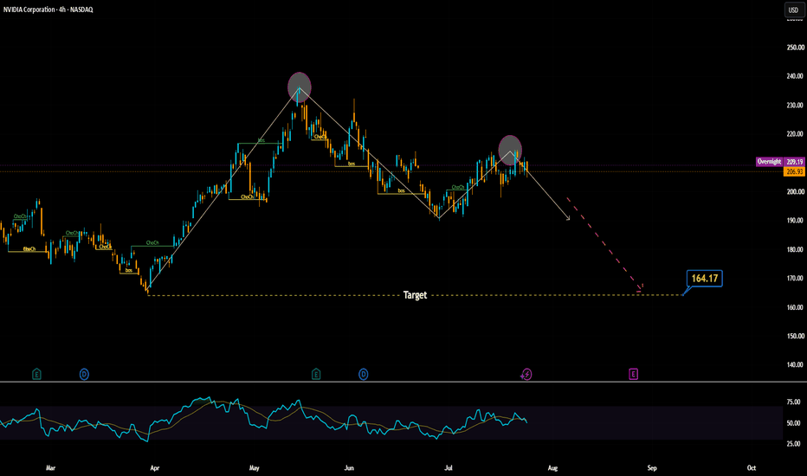Click the Aug label on the time axis
The width and height of the screenshot is (807, 476).
[x=552, y=467]
